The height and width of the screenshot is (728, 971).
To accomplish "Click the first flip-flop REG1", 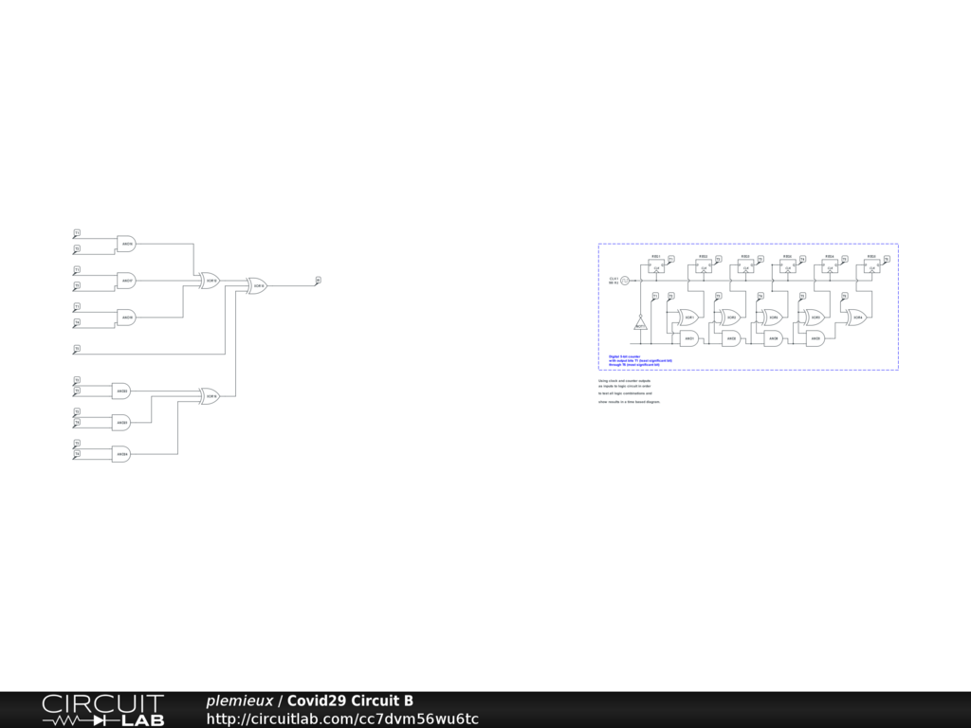I will [656, 268].
